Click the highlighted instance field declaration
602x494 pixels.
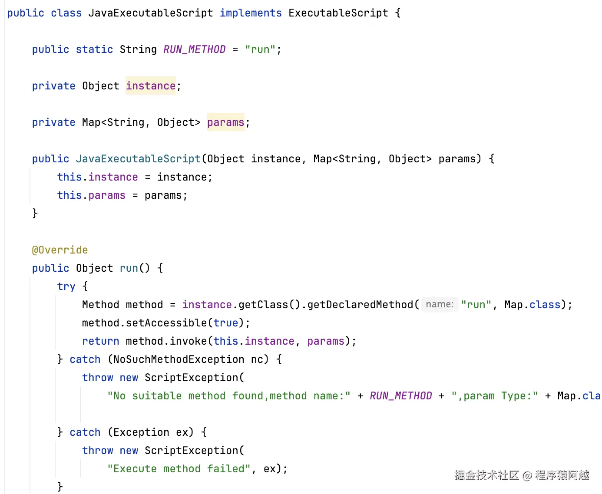pos(150,86)
